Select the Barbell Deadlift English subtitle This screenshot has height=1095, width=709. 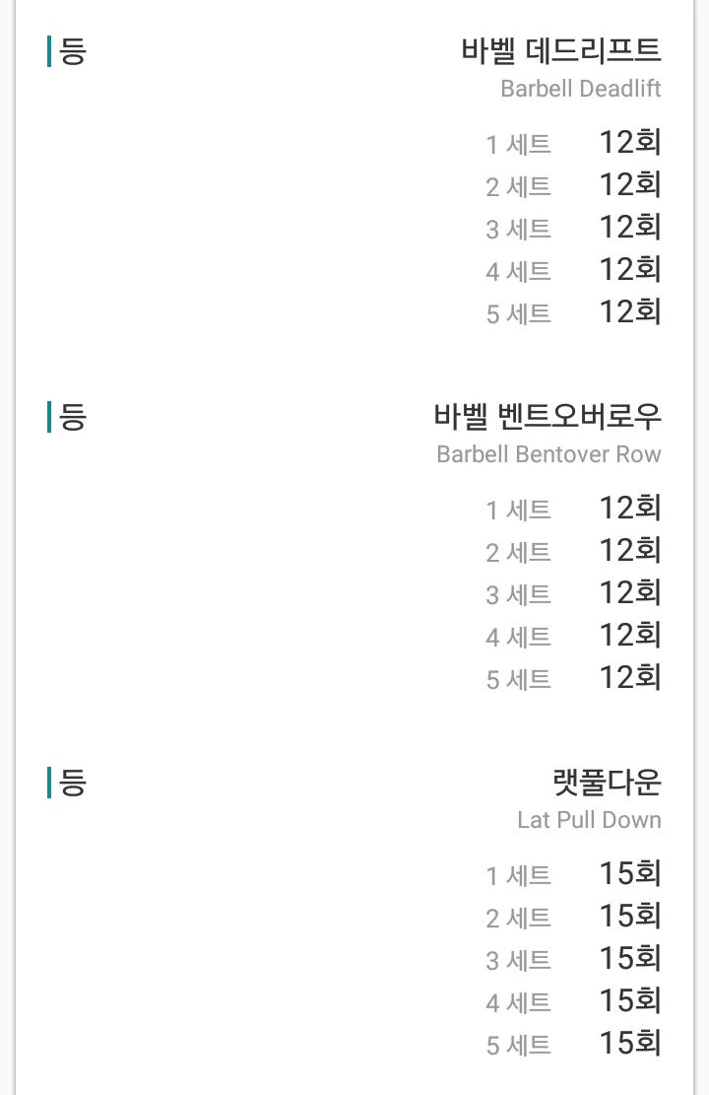coord(580,89)
